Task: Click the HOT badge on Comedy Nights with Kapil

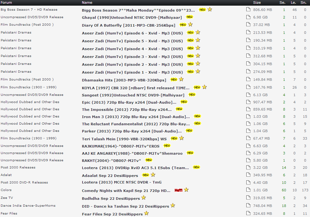Action: (x=178, y=190)
